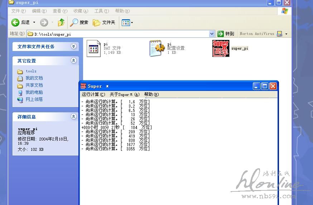Click the Windows flag logo
The height and width of the screenshot is (205, 313).
[284, 11]
